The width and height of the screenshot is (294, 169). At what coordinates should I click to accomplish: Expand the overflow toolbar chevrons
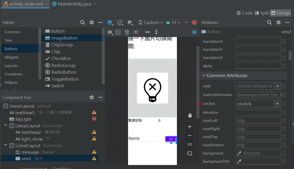(186, 22)
